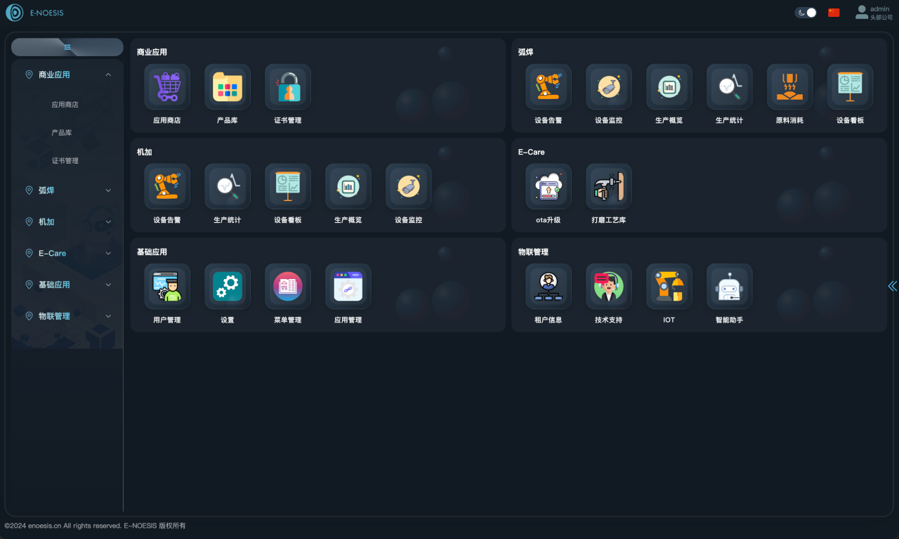
Task: Open the 打磨工艺库 grinder icon
Action: point(609,187)
